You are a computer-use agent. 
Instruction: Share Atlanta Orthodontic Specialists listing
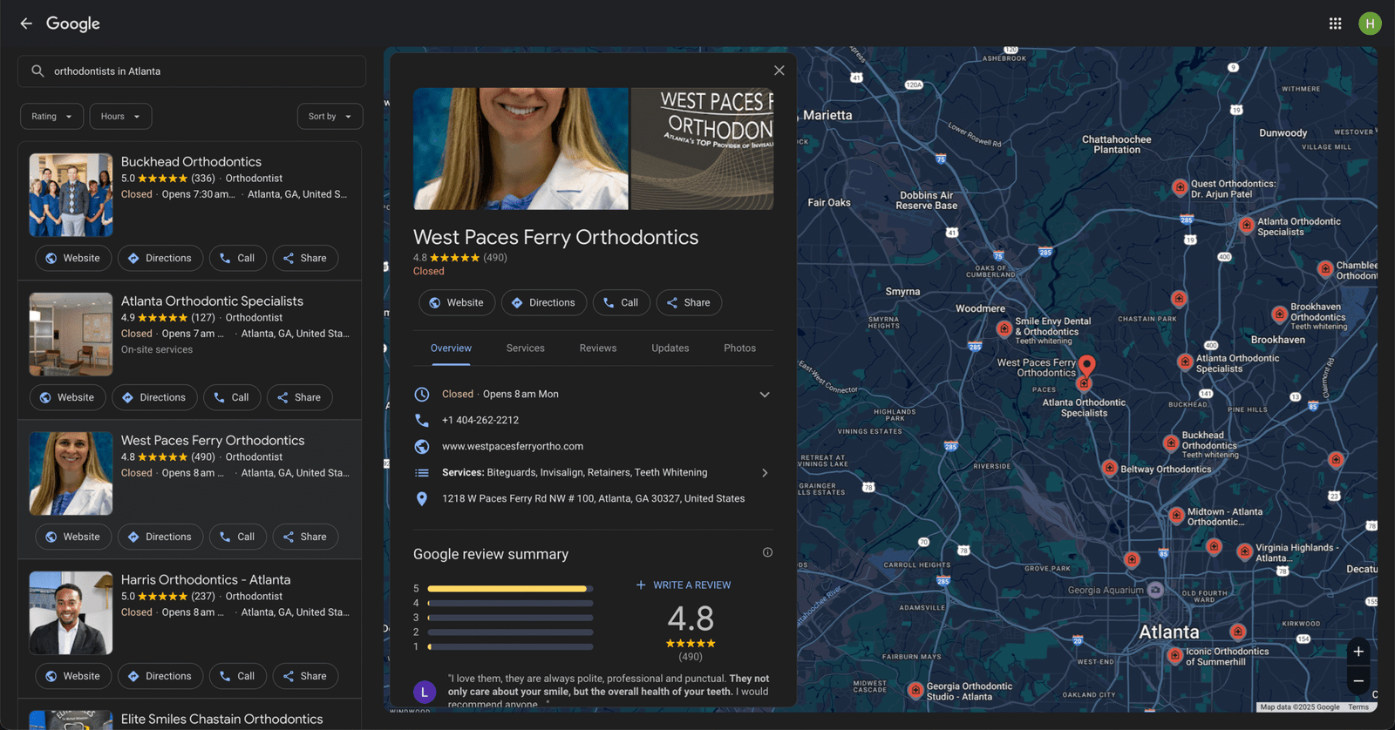299,397
